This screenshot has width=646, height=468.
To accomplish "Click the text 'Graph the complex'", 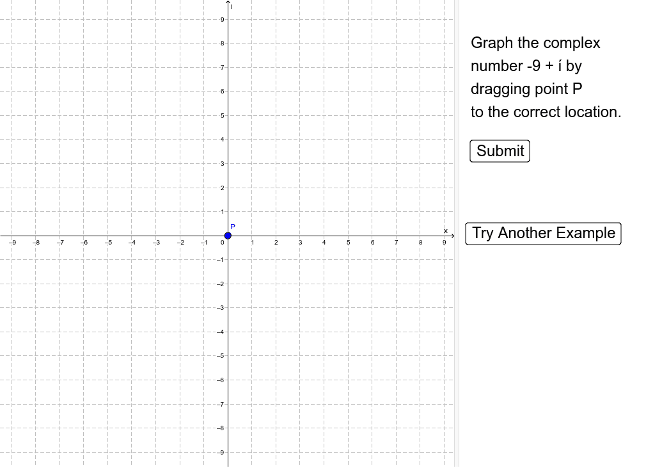I will coord(535,43).
